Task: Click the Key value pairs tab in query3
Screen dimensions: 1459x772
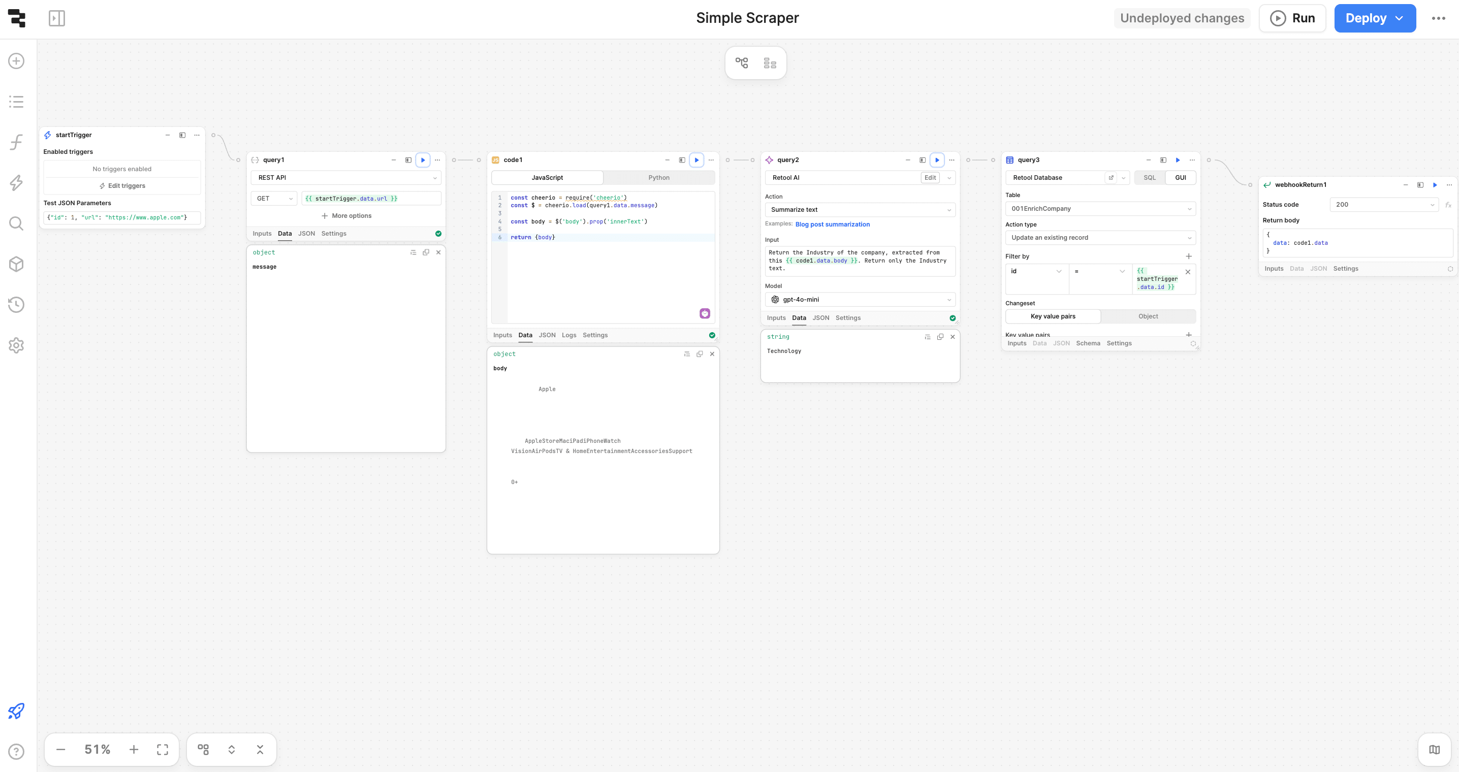Action: click(x=1052, y=316)
